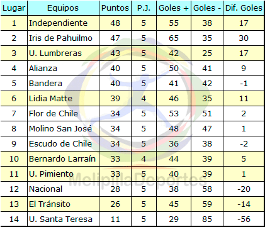Viewport: 265px width, 227px height.
Task: Select the El Tránsito team name
Action: pyautogui.click(x=50, y=204)
